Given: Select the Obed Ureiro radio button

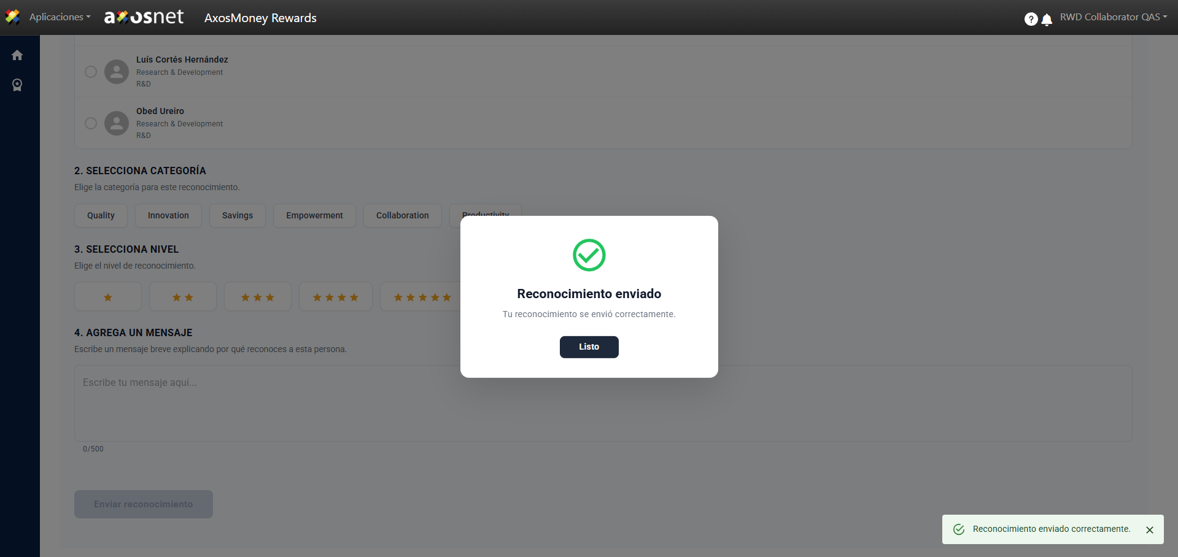Looking at the screenshot, I should (x=91, y=123).
